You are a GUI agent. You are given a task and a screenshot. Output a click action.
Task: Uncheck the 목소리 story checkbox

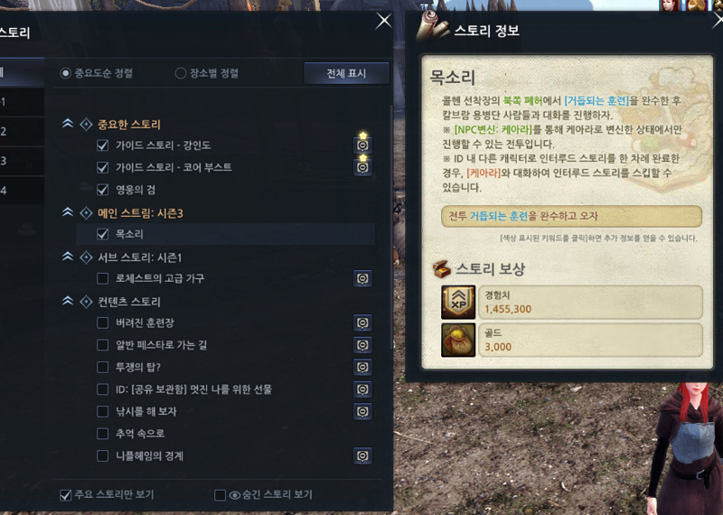[103, 234]
